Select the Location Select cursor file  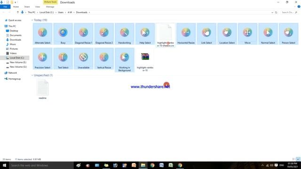coord(227,34)
